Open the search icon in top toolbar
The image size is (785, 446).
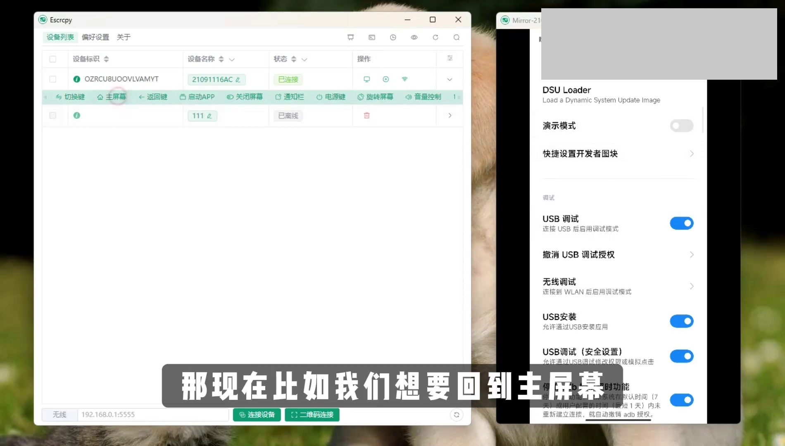[457, 38]
